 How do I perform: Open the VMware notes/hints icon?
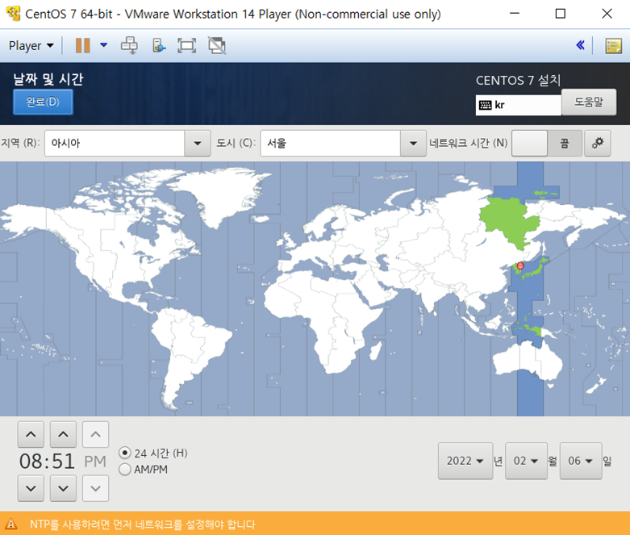click(x=614, y=46)
